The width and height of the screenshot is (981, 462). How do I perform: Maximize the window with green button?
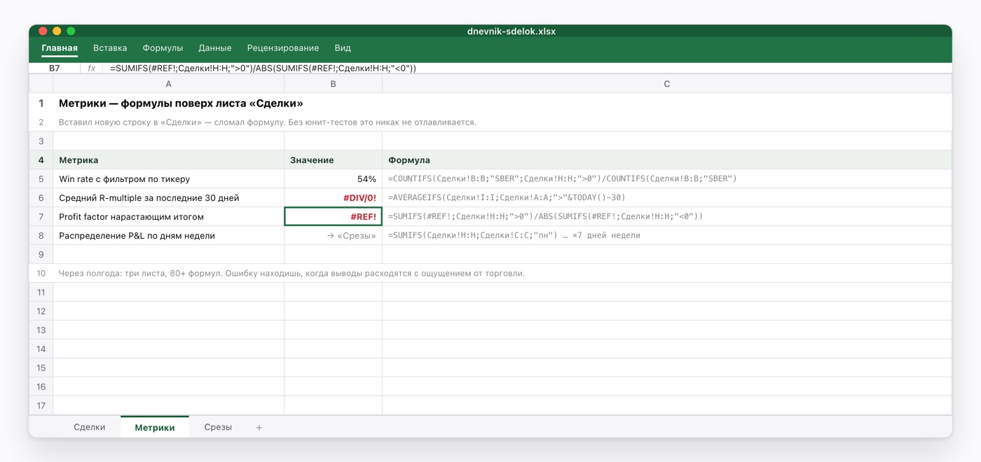point(71,31)
